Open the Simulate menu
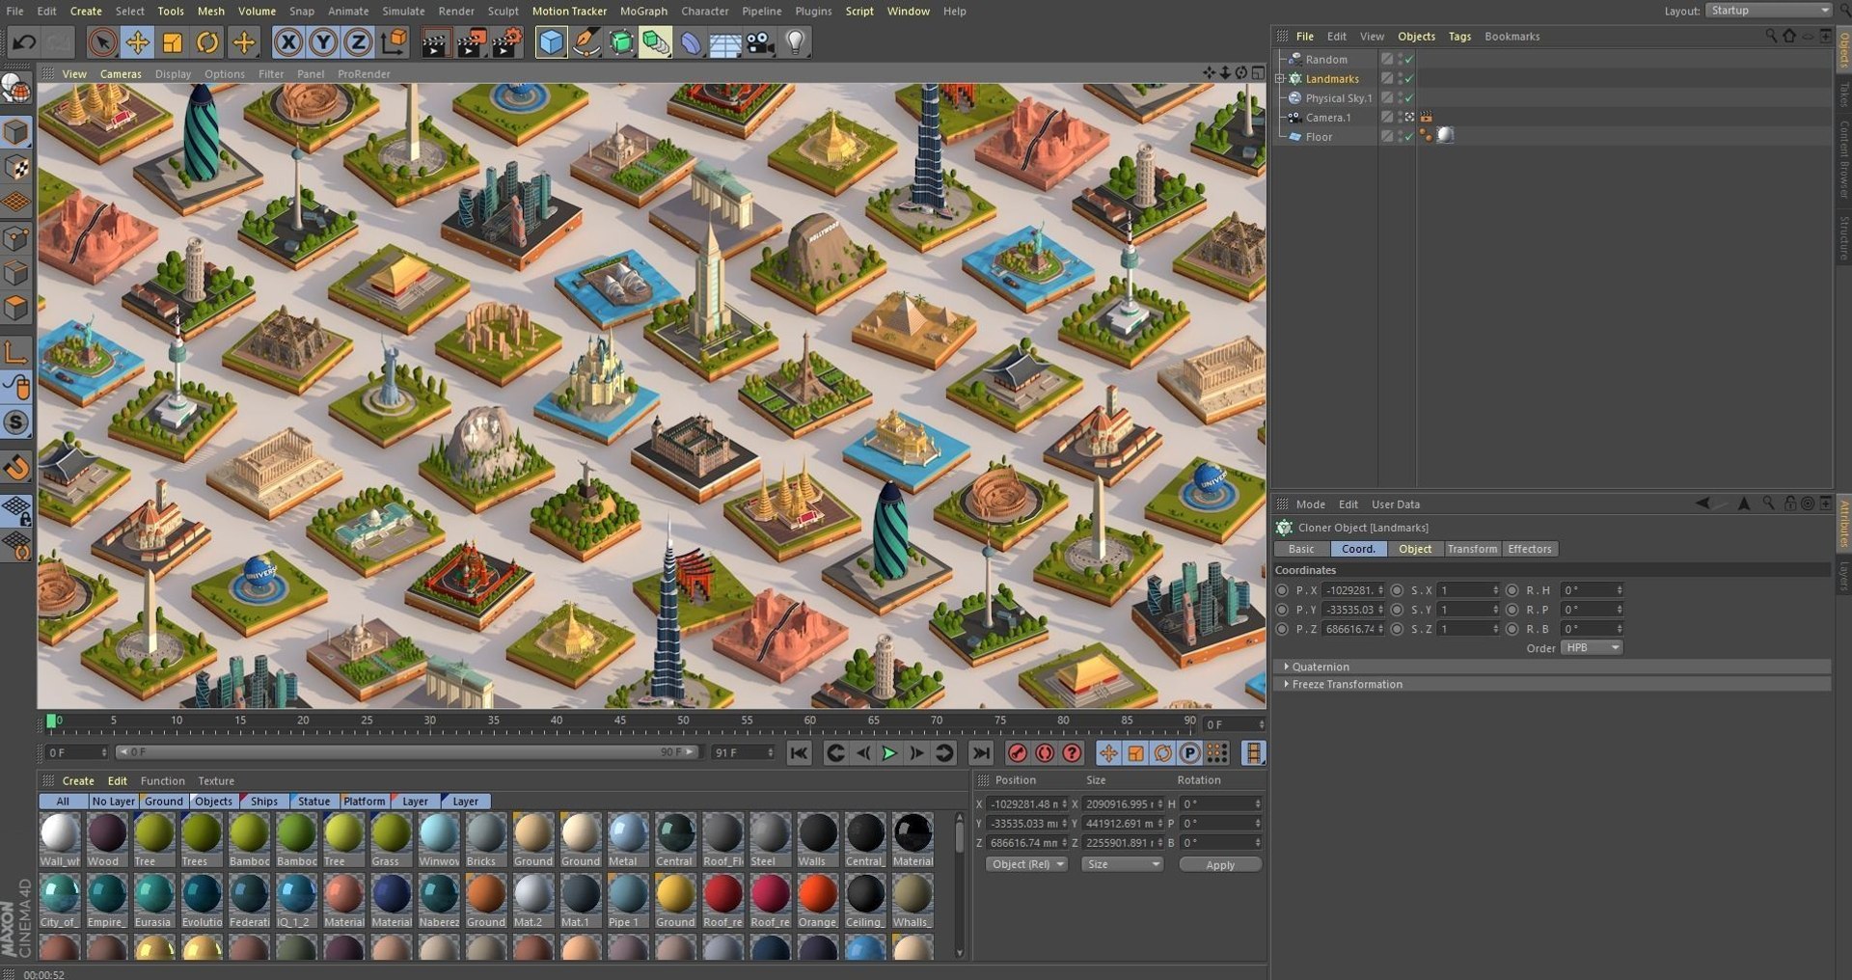 (403, 11)
